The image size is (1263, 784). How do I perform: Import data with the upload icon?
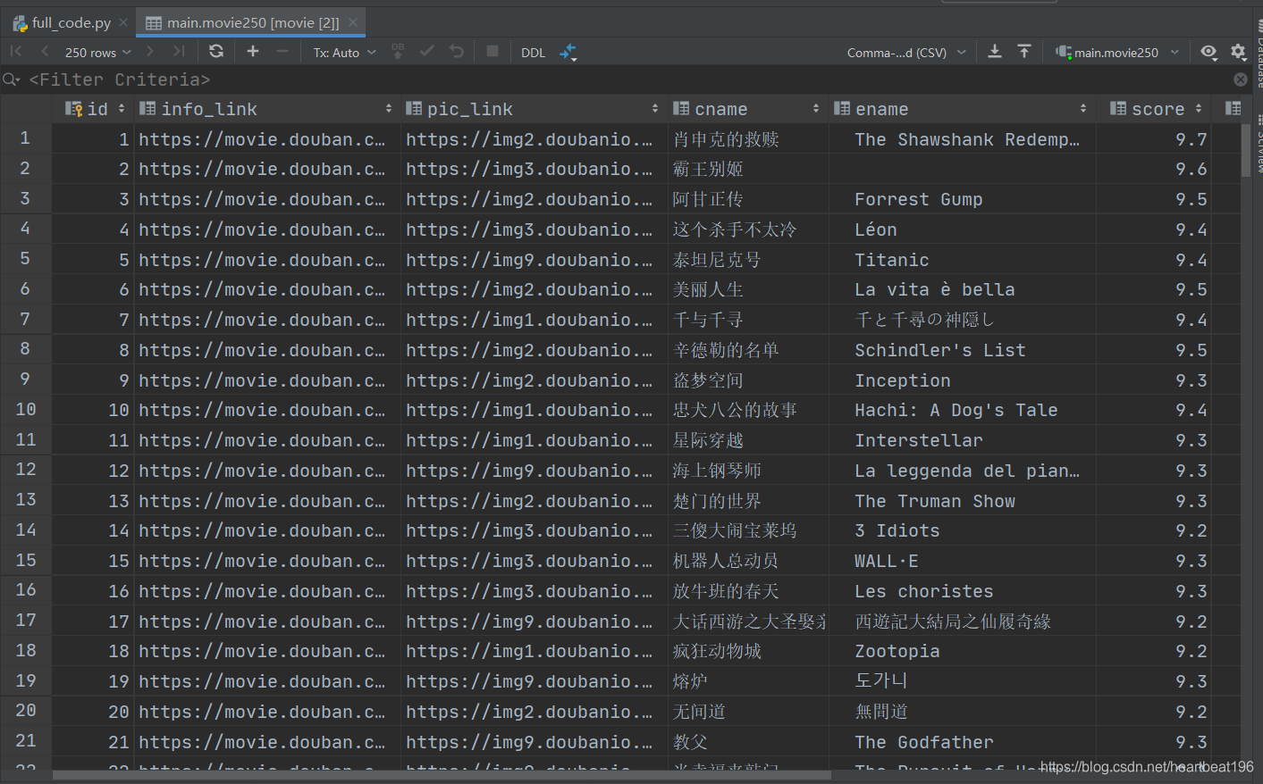1024,52
